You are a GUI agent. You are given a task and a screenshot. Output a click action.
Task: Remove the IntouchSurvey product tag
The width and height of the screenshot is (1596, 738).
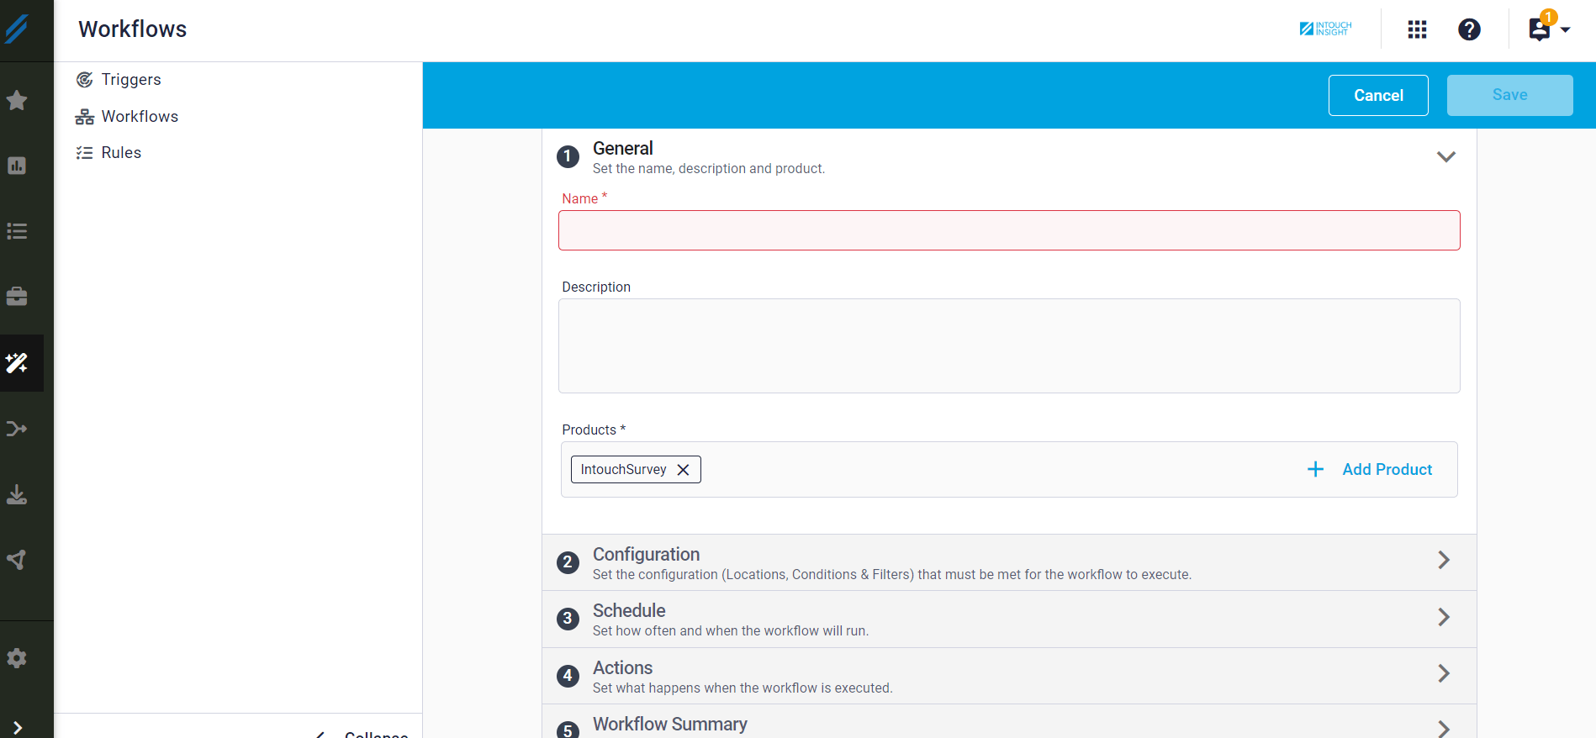coord(684,470)
